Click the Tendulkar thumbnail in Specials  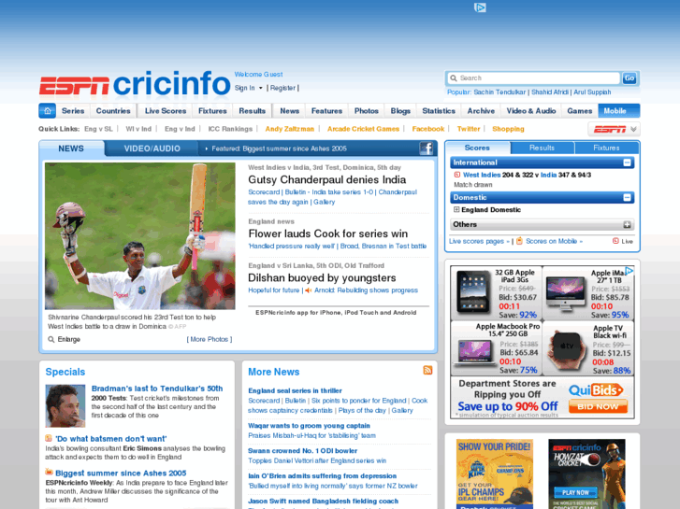(65, 406)
